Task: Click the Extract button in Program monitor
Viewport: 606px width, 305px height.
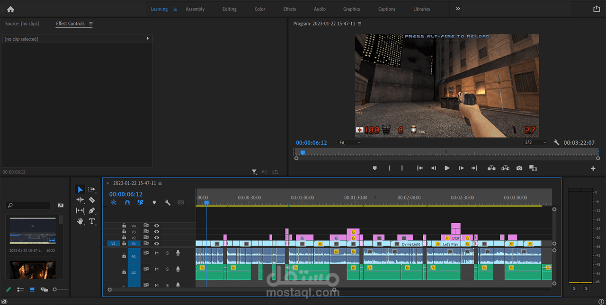Action: (x=506, y=168)
